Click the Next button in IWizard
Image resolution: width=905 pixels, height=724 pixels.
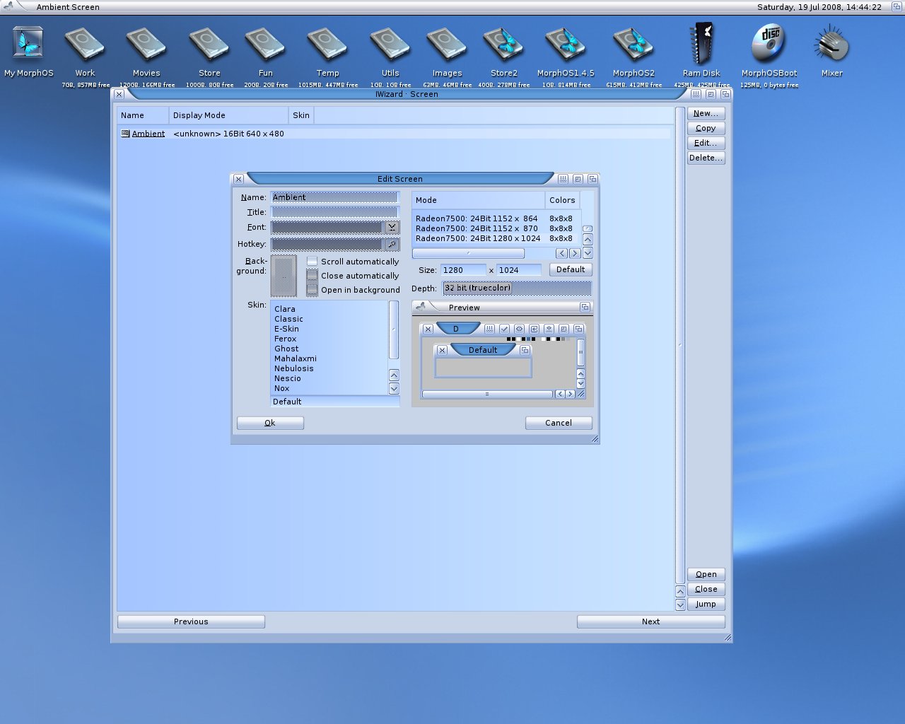[650, 621]
